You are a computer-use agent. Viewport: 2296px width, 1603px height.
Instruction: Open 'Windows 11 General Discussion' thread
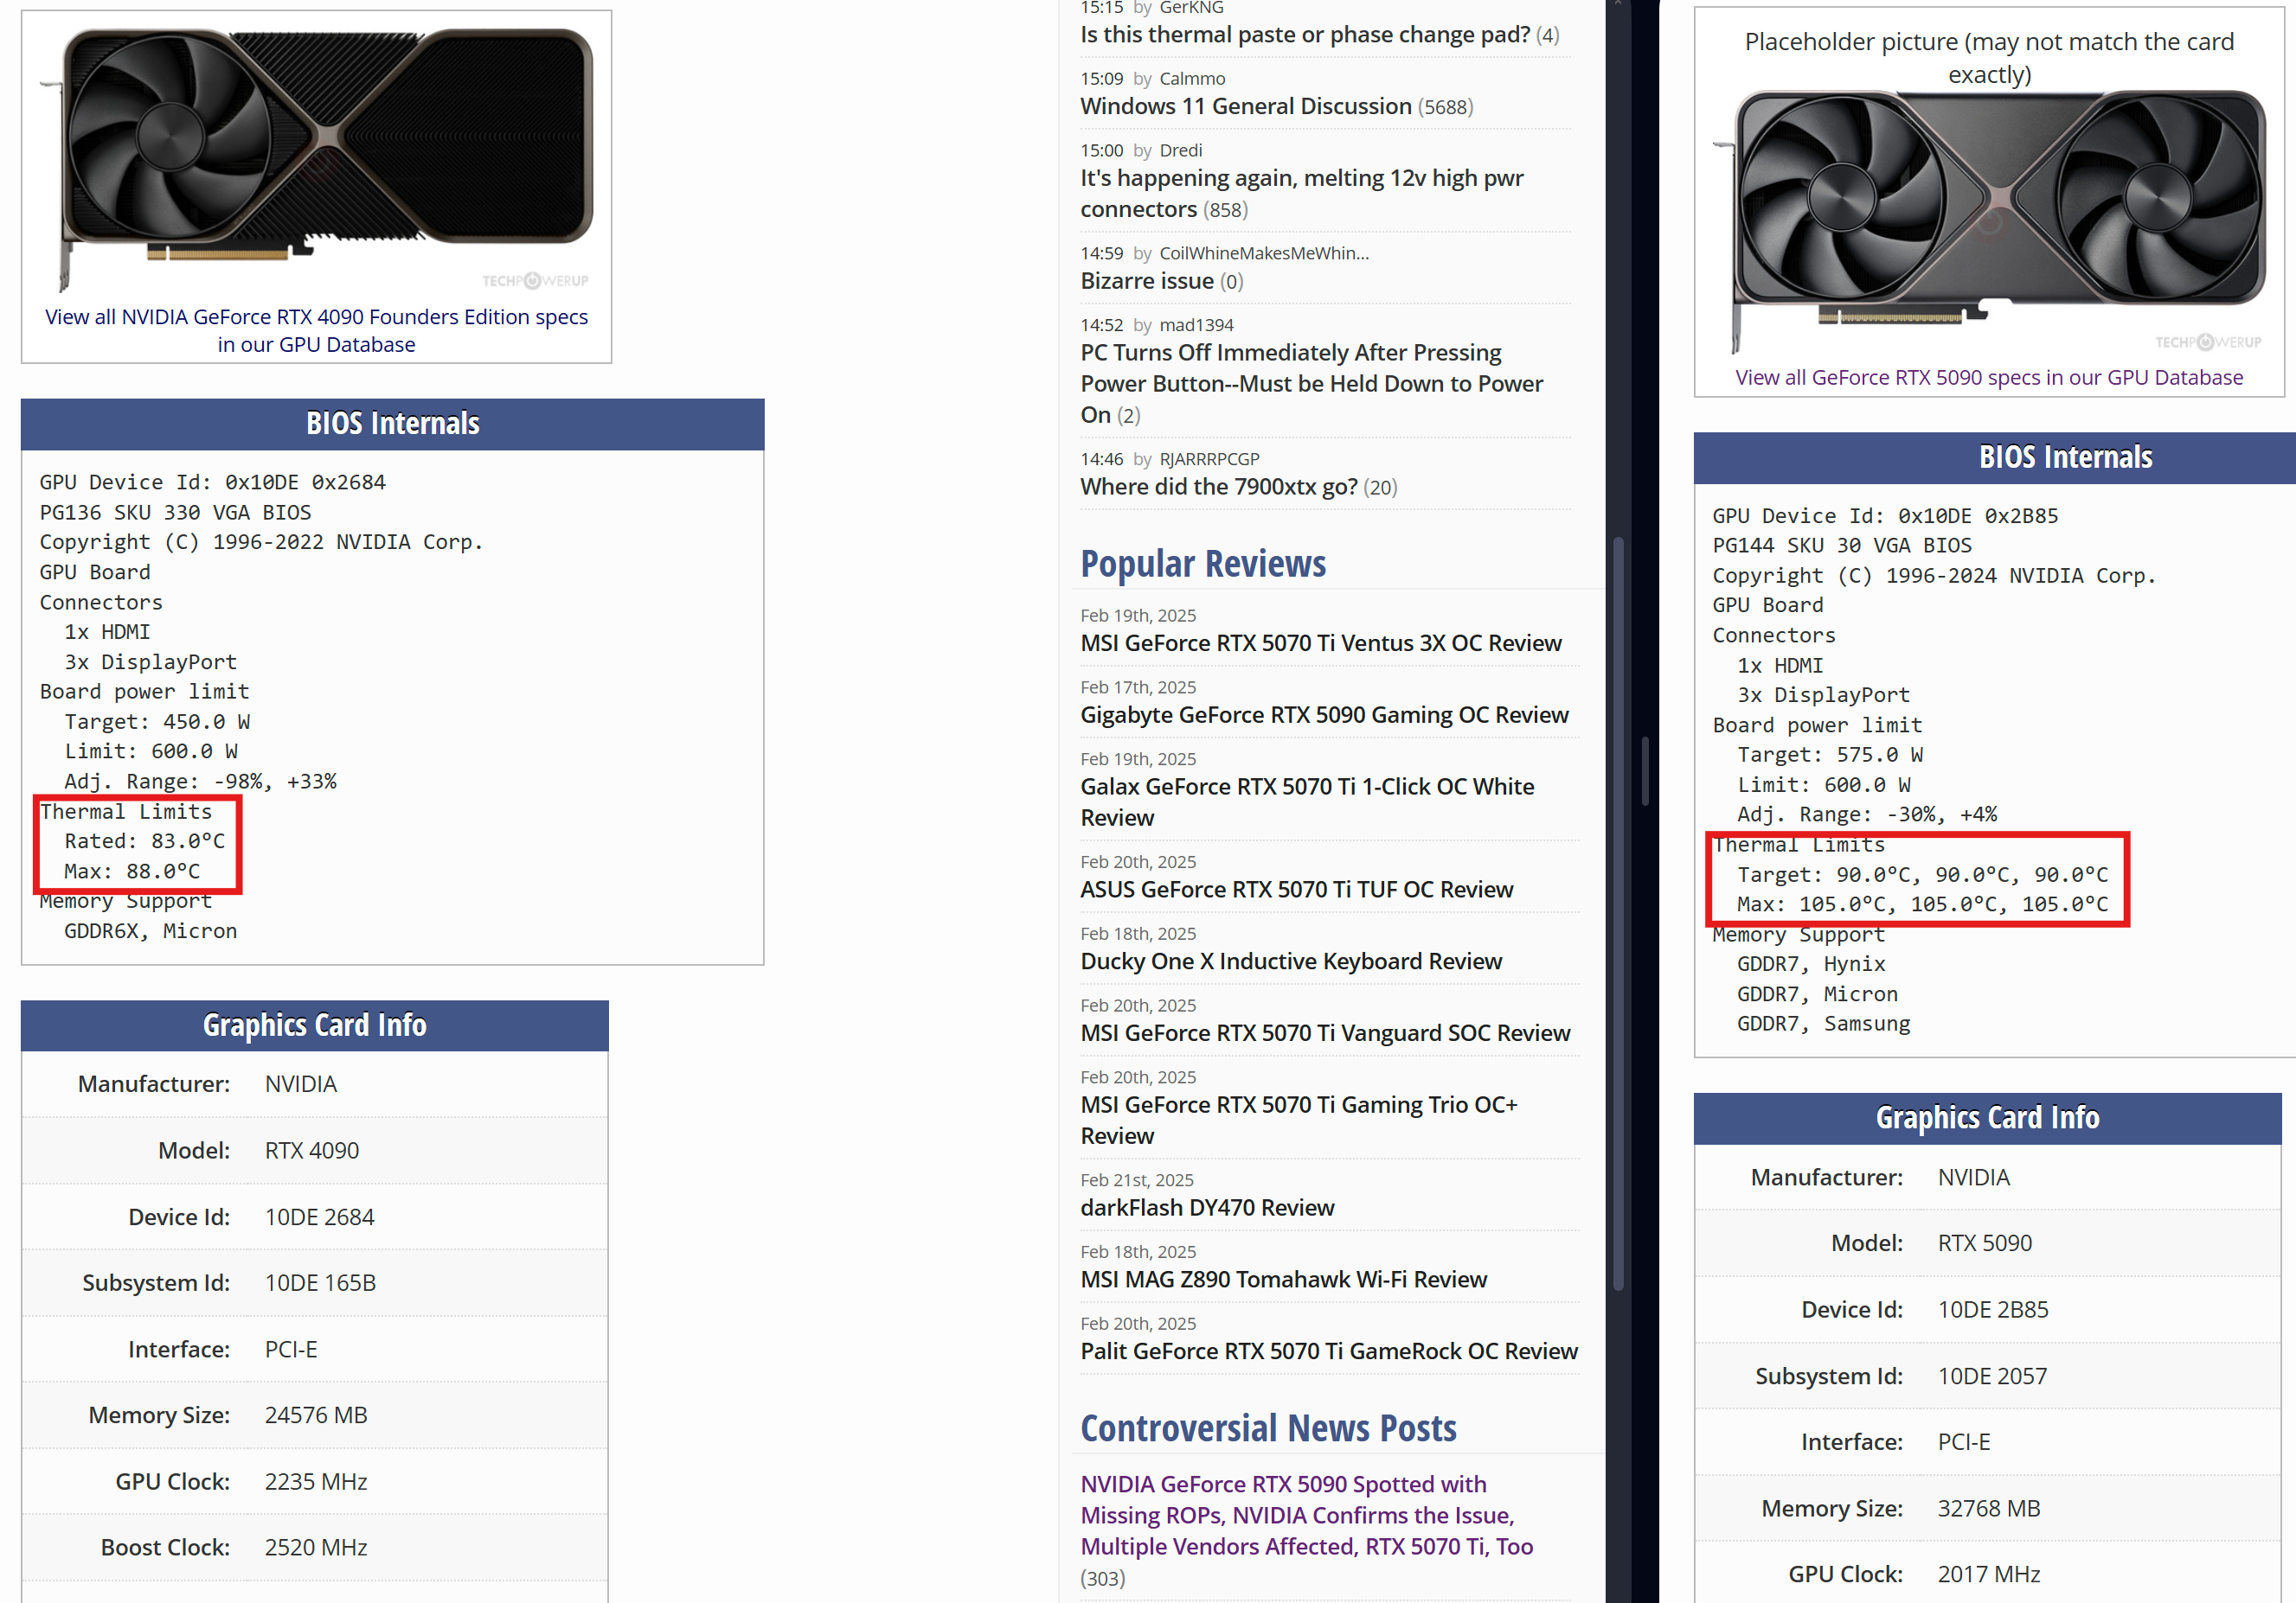click(1245, 107)
